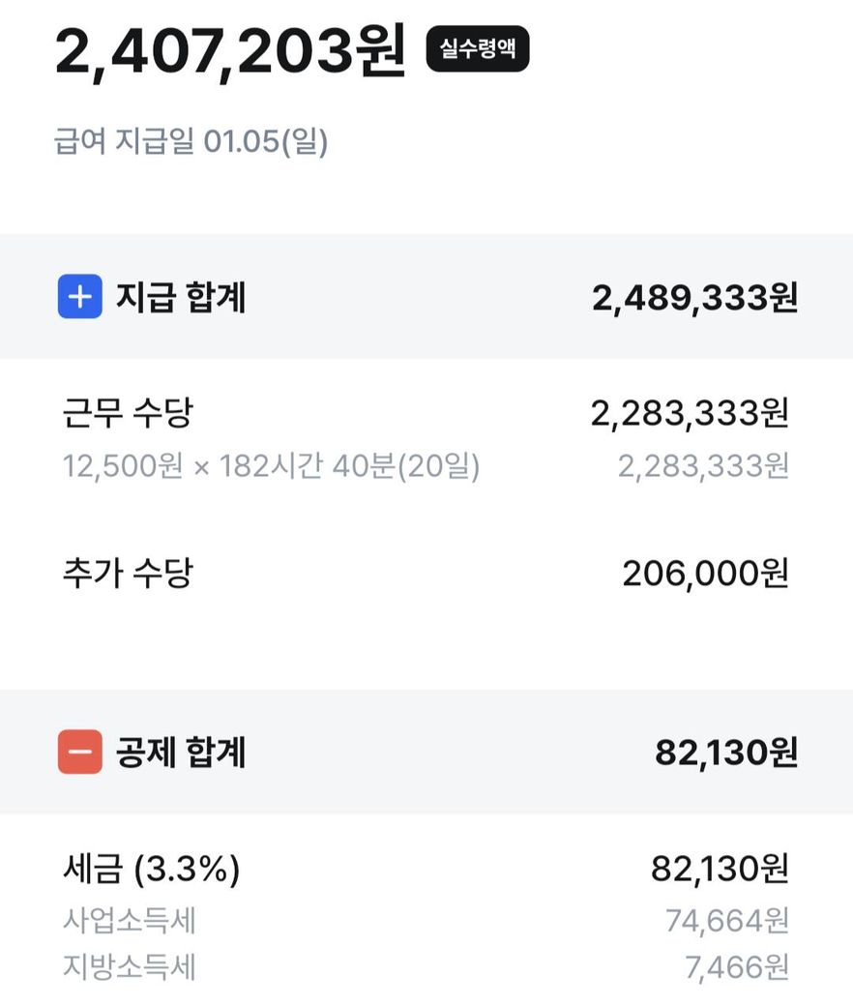Expand the 지급 합계 section header
The height and width of the screenshot is (1006, 853).
pyautogui.click(x=181, y=297)
